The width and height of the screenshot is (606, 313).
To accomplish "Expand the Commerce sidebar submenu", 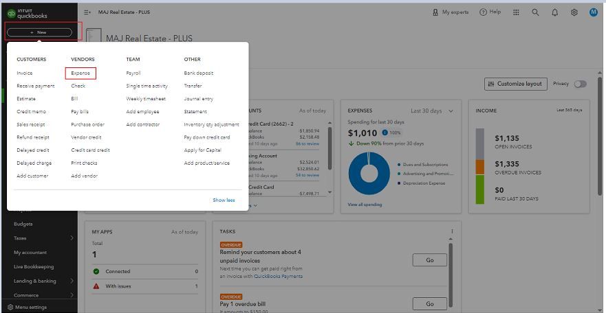I will 72,295.
